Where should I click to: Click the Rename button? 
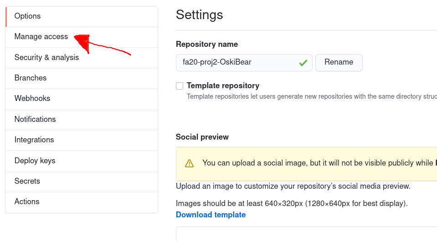click(x=339, y=63)
